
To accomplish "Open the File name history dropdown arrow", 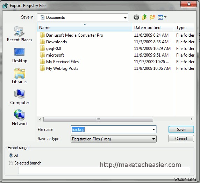I will (153, 130).
